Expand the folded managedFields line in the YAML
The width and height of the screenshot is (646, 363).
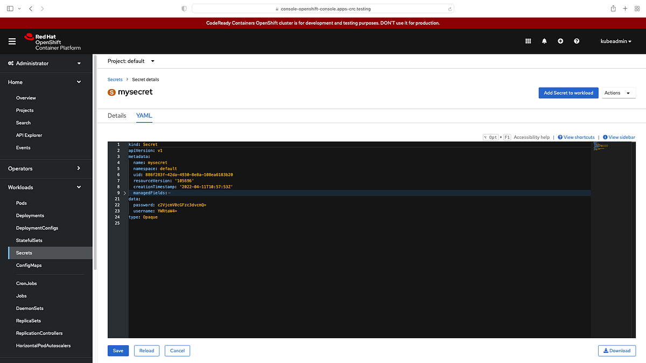[x=124, y=193]
